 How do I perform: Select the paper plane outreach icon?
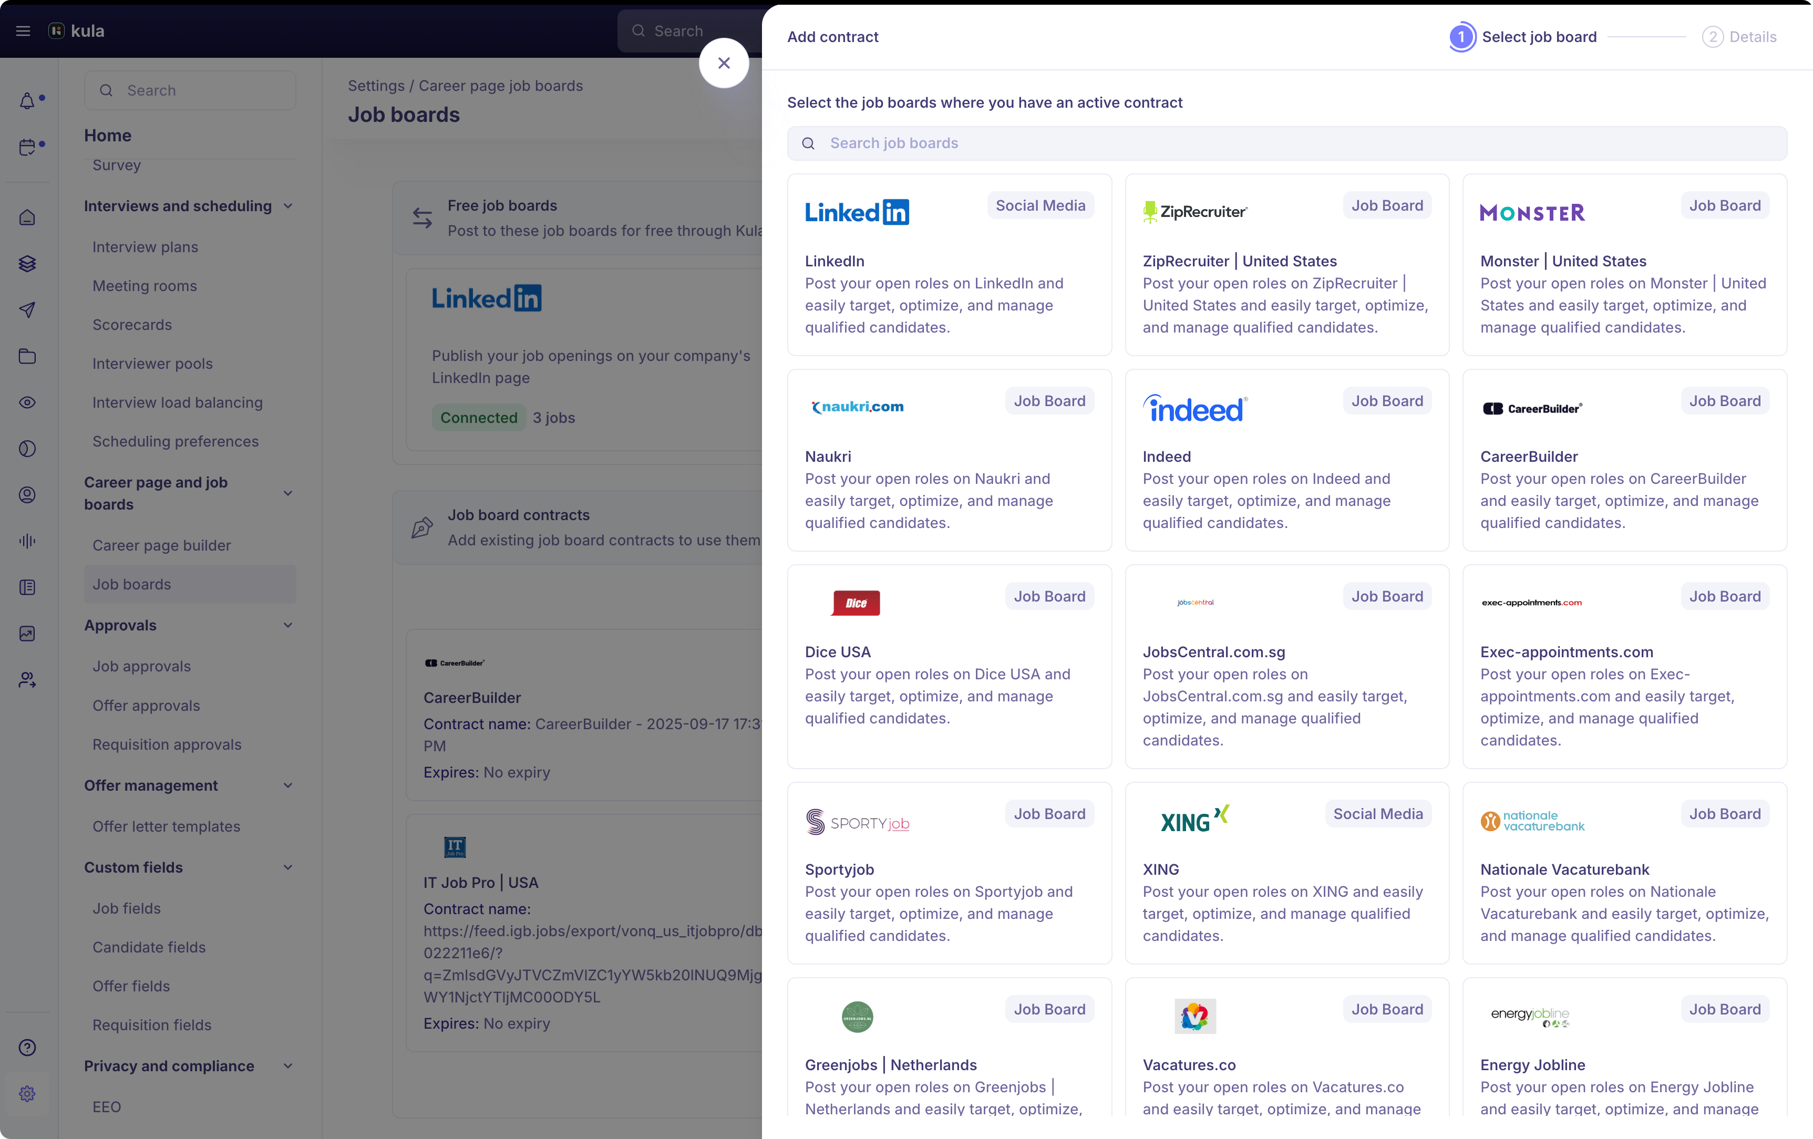click(x=28, y=309)
